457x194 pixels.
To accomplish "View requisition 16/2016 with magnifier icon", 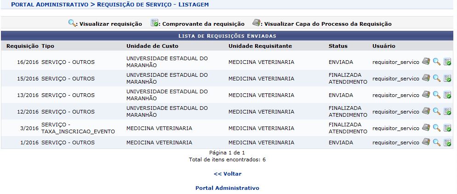I will pos(436,62).
